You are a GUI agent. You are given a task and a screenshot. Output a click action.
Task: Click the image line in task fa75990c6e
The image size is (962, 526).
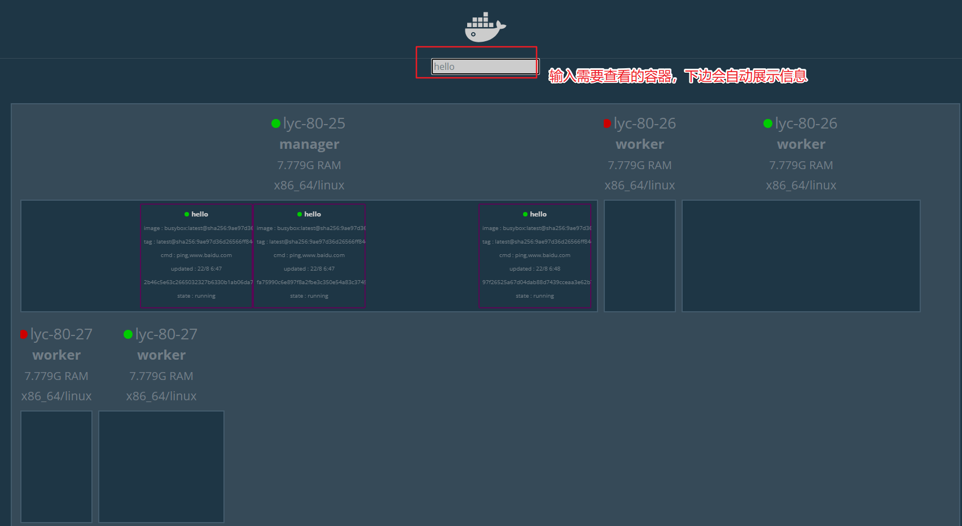[x=311, y=228]
